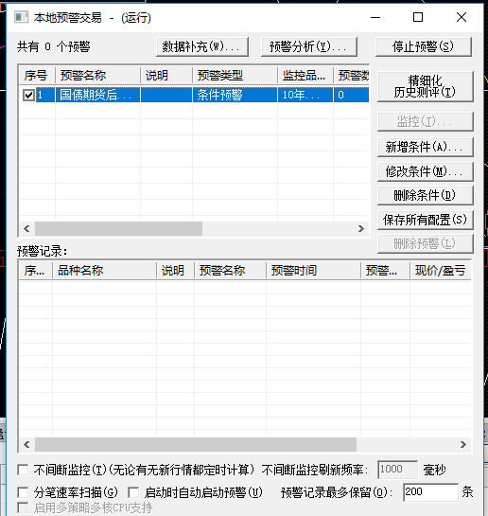The image size is (488, 516).
Task: Click left arrow of alert list scrollbar
Action: 26,229
